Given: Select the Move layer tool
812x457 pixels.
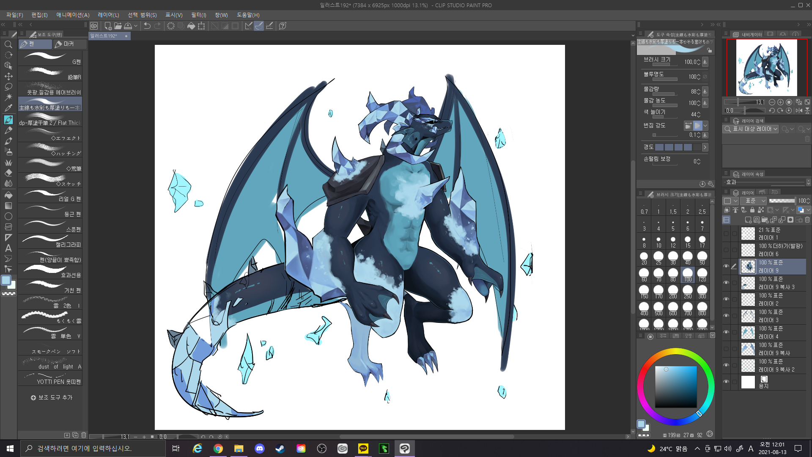Looking at the screenshot, I should (x=8, y=76).
